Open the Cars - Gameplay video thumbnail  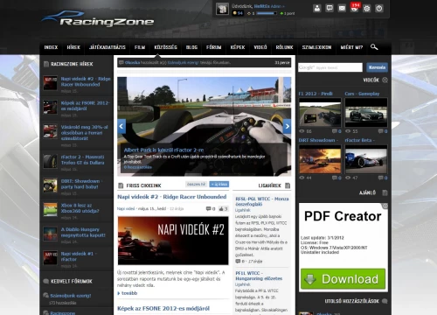366,113
